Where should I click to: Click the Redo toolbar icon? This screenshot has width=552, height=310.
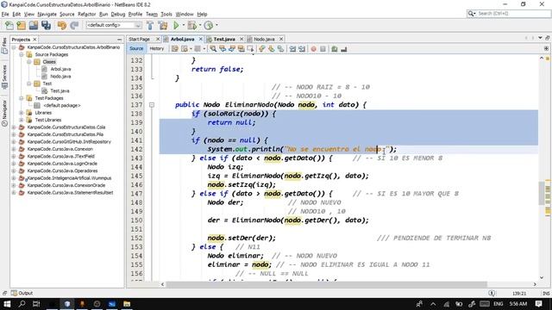pos(74,25)
